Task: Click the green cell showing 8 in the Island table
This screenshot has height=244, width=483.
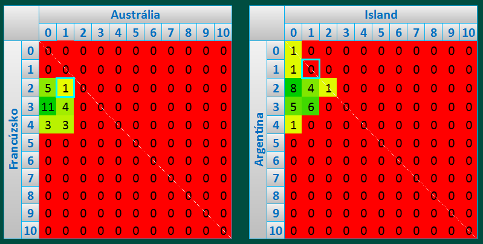Action: pyautogui.click(x=293, y=88)
